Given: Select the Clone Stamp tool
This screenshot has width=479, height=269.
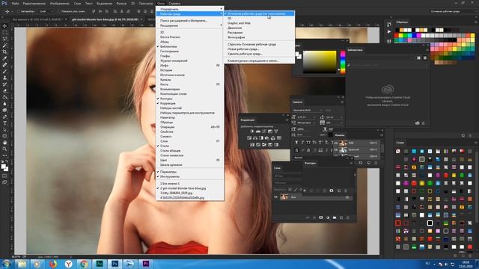Looking at the screenshot, I should pyautogui.click(x=4, y=78).
